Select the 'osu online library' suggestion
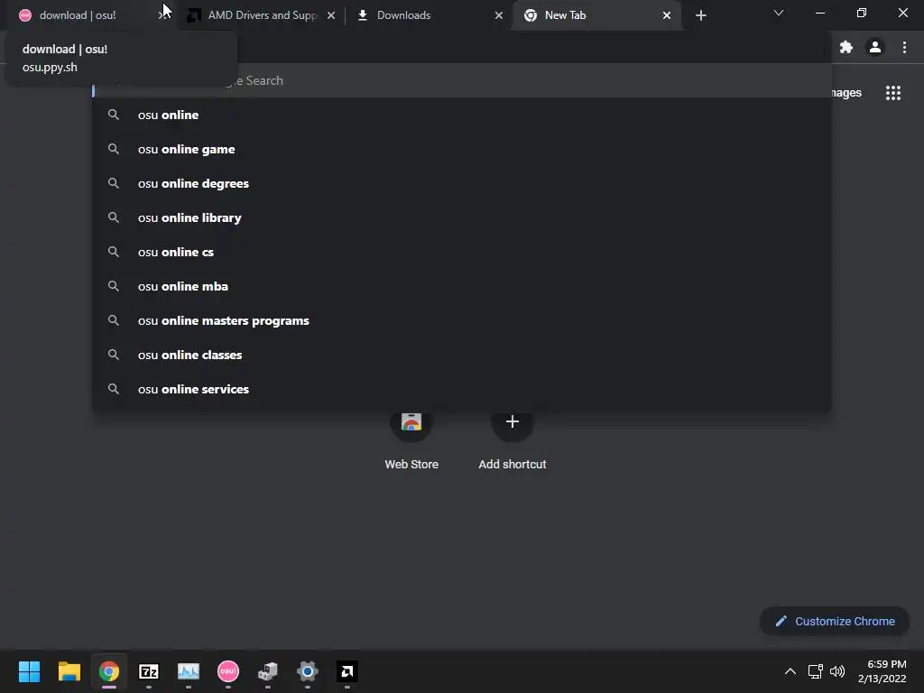The height and width of the screenshot is (693, 924). (461, 217)
